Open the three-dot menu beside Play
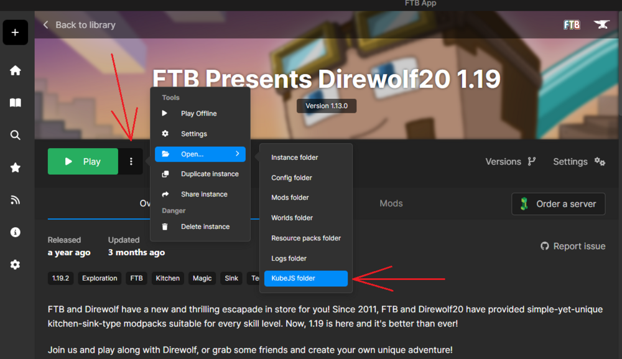Image resolution: width=622 pixels, height=359 pixels. coord(131,162)
